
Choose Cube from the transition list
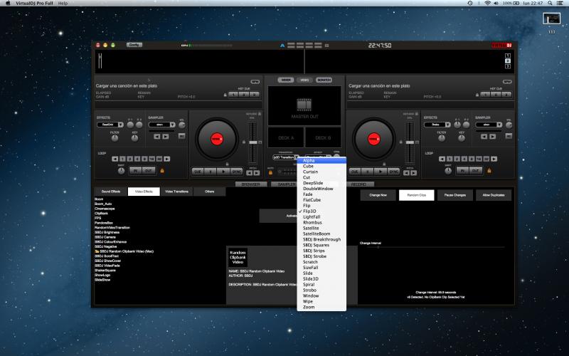(x=321, y=166)
